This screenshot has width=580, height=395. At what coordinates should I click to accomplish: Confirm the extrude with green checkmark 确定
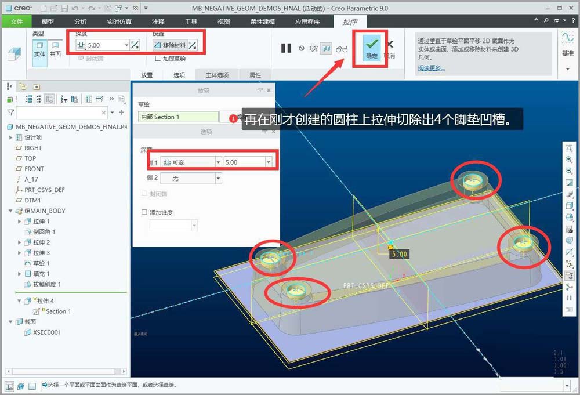click(x=371, y=48)
